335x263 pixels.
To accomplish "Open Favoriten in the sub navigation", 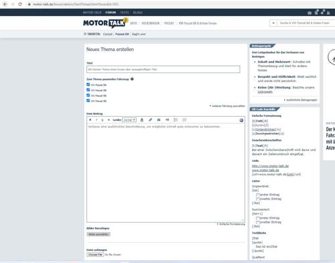I will click(x=92, y=34).
